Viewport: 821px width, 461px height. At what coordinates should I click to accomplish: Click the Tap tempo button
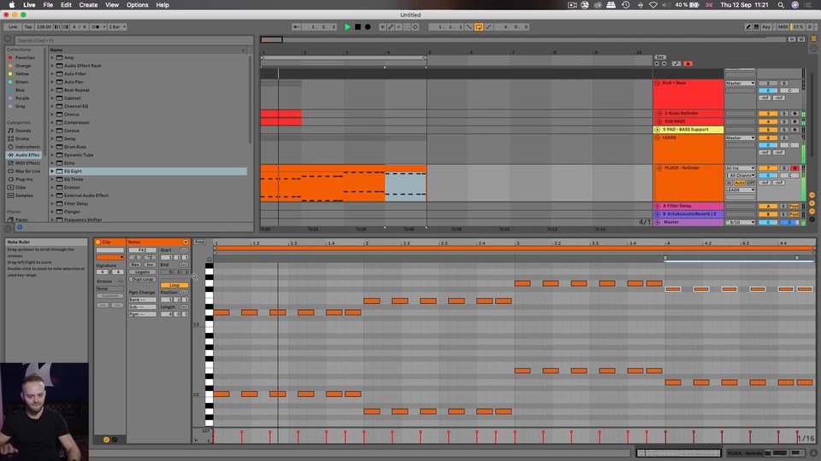tap(27, 26)
